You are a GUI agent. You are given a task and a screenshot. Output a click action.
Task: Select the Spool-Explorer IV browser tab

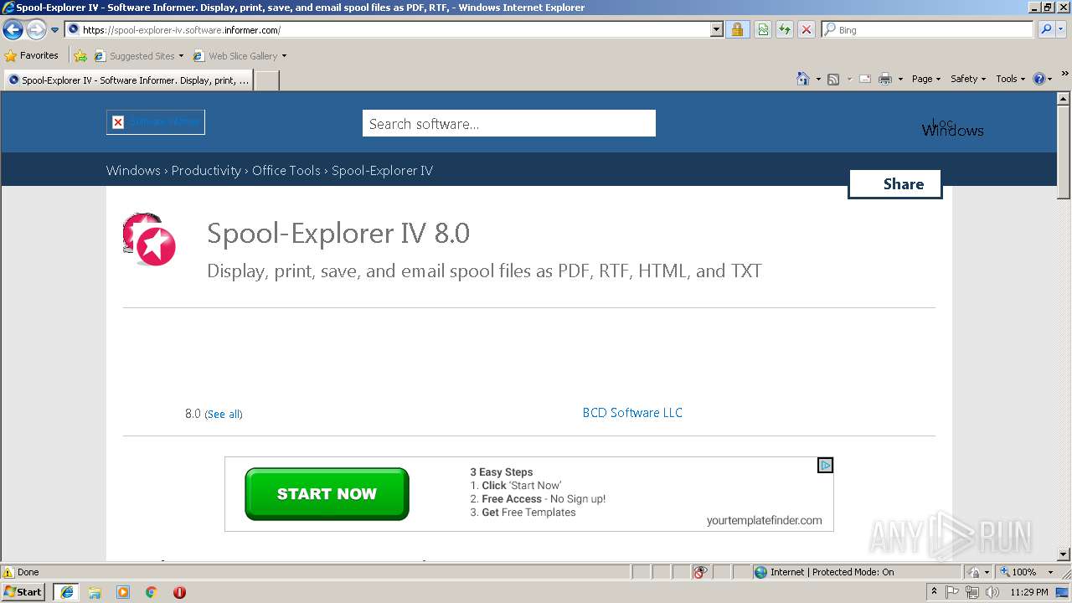(x=127, y=80)
